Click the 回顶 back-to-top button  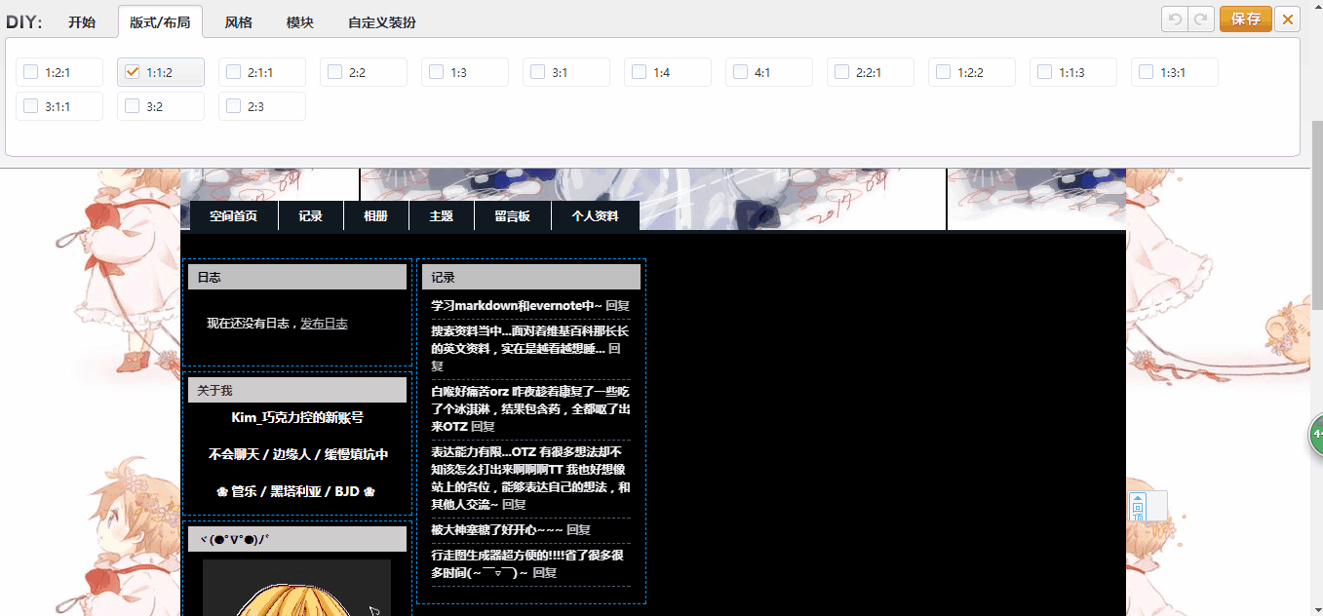click(1138, 507)
